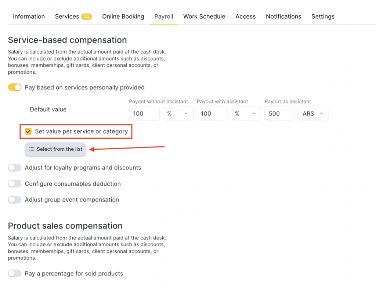Viewport: 376px width, 288px height.
Task: Open ARS currency dropdown for assistant payout
Action: pyautogui.click(x=313, y=114)
